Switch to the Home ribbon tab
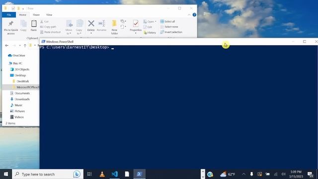318x179 pixels. pos(22,15)
